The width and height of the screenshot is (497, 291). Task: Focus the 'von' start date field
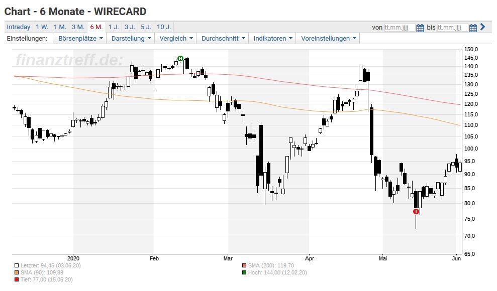[x=400, y=28]
